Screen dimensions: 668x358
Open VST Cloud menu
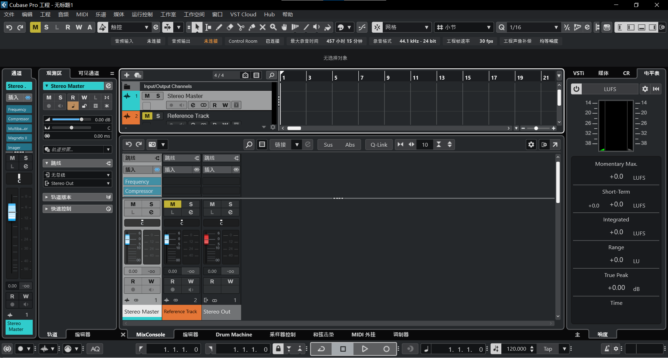[x=243, y=14]
